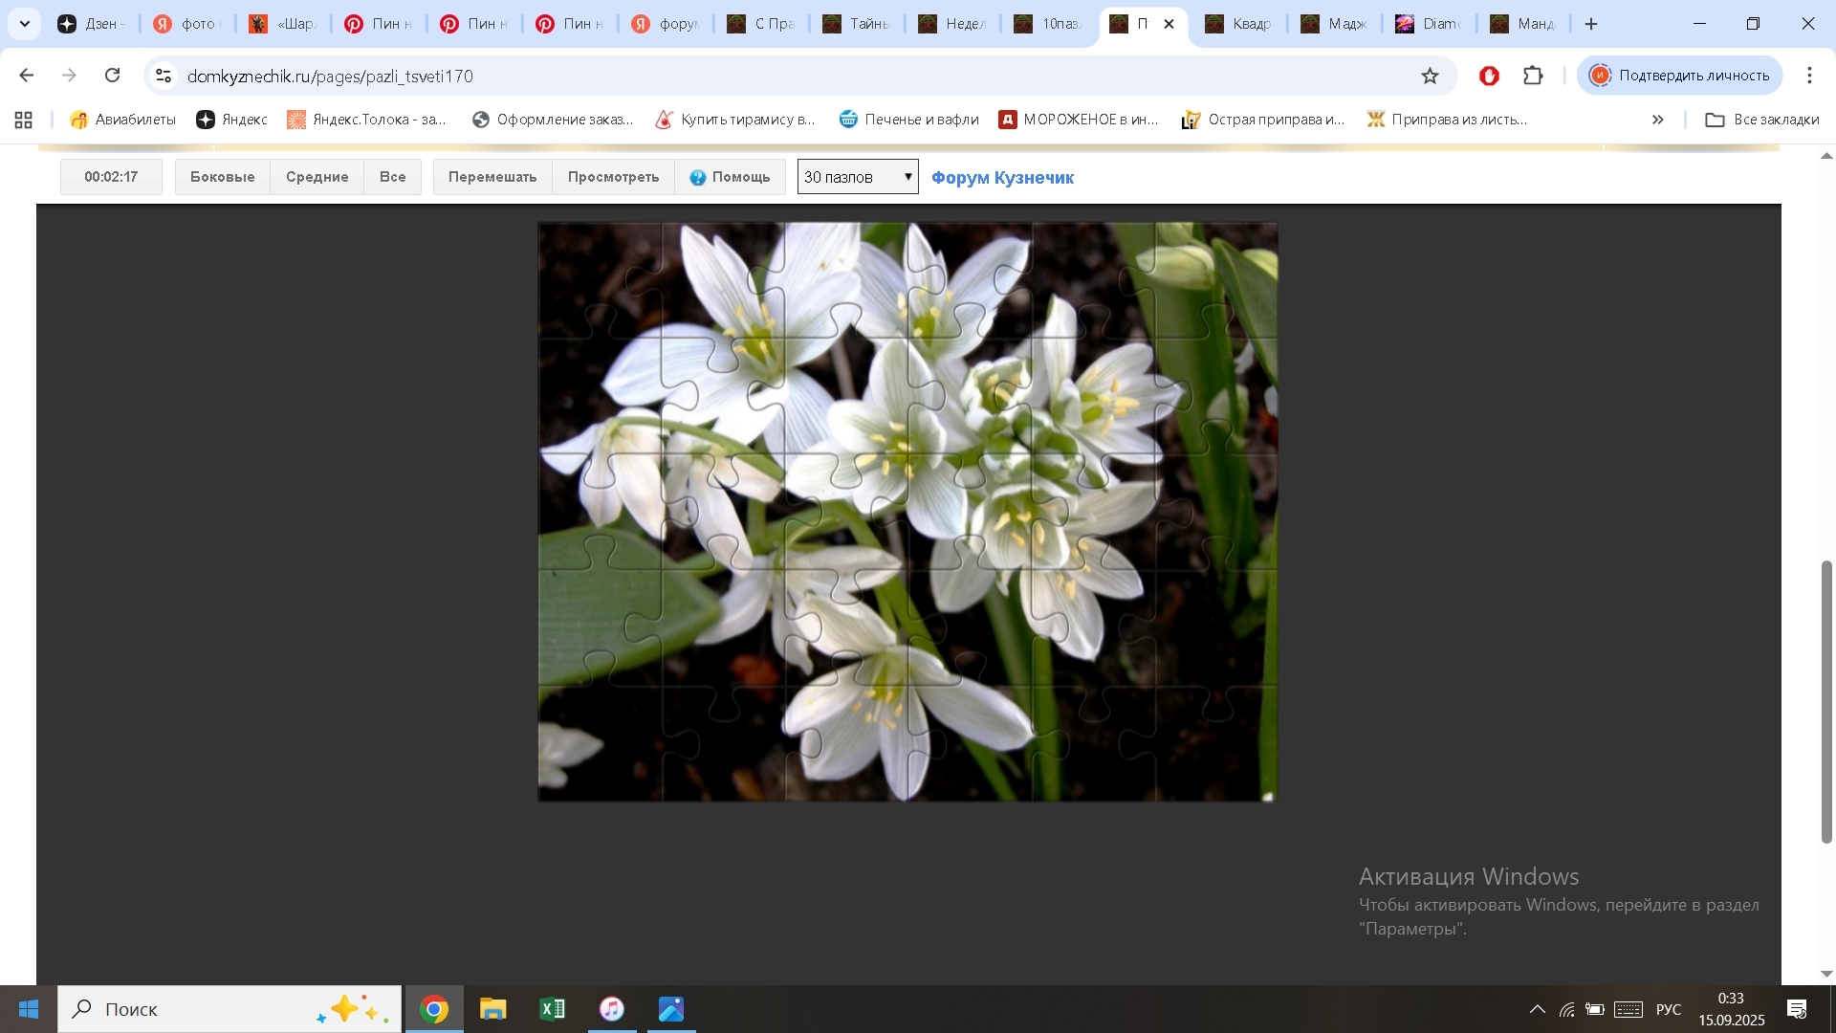
Task: Open network status tray icon
Action: point(1566,1009)
